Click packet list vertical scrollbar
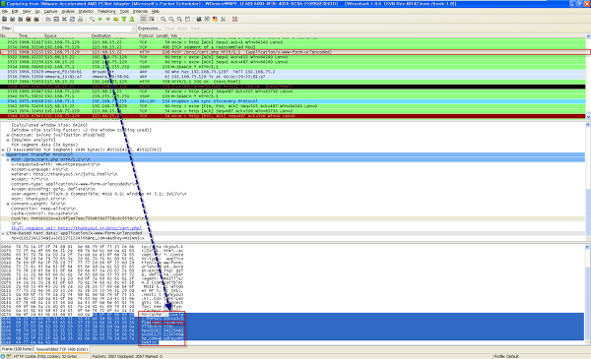This screenshot has width=591, height=359. point(588,77)
